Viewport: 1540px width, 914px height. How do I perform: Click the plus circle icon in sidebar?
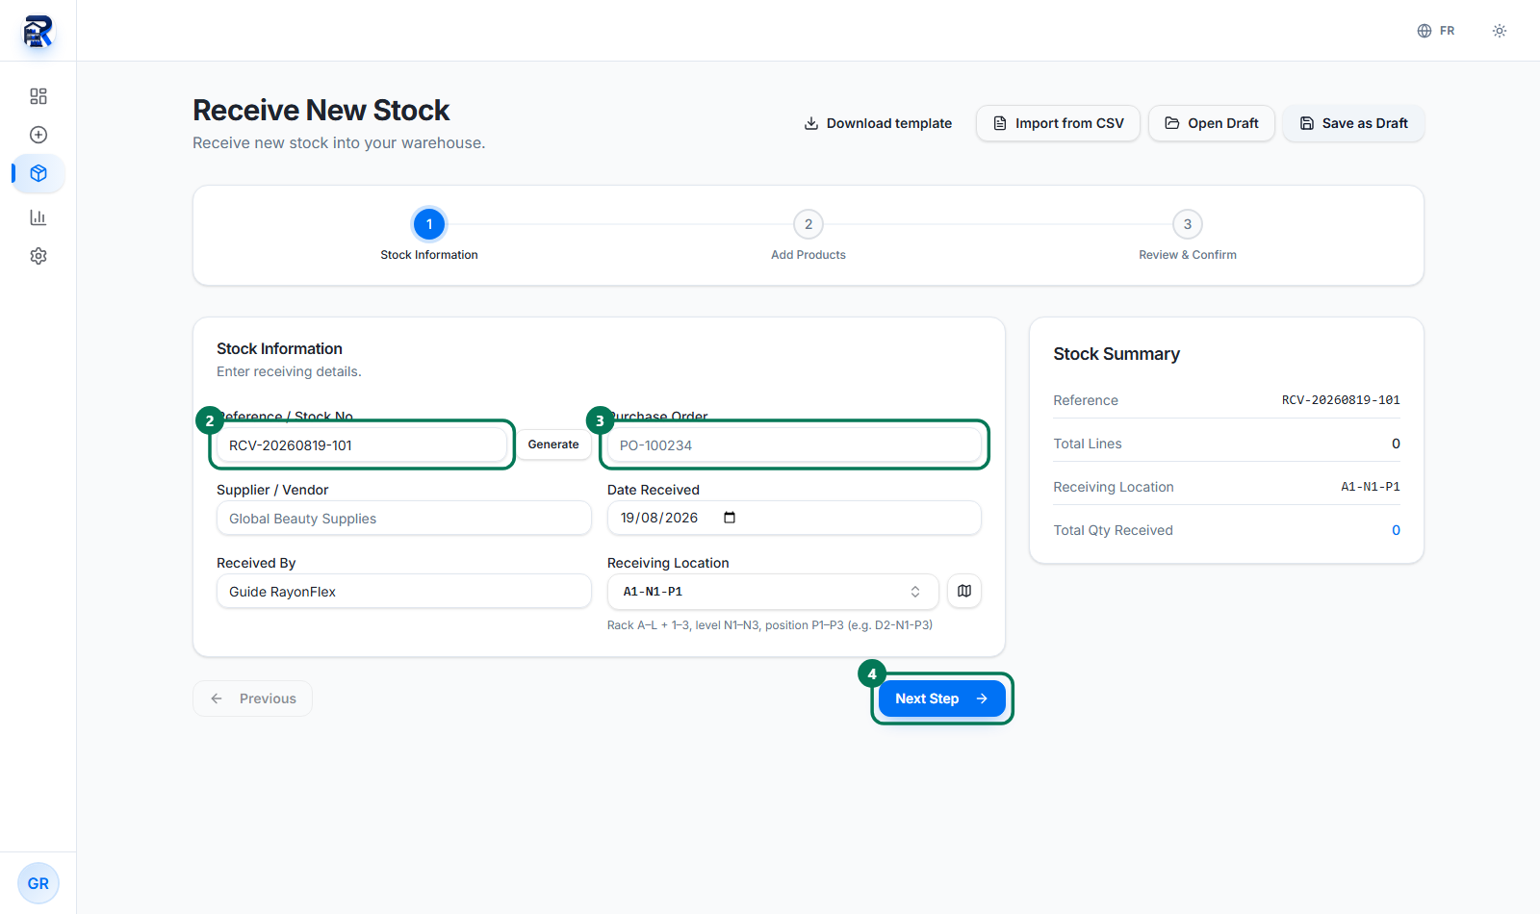38,135
